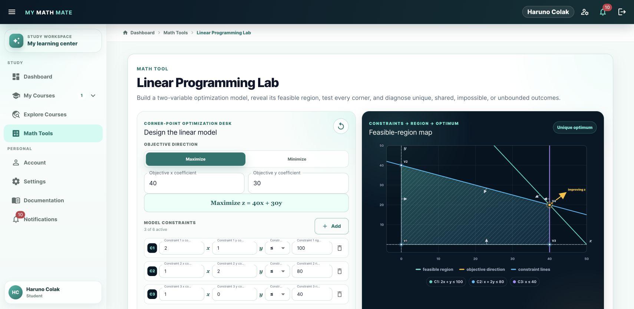Click the Dashboard sidebar icon

click(16, 77)
